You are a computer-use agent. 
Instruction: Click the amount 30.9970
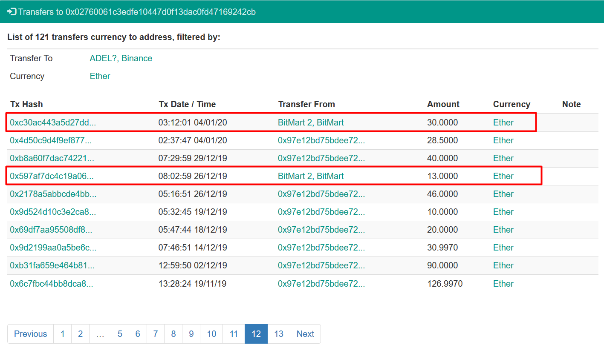pyautogui.click(x=442, y=248)
